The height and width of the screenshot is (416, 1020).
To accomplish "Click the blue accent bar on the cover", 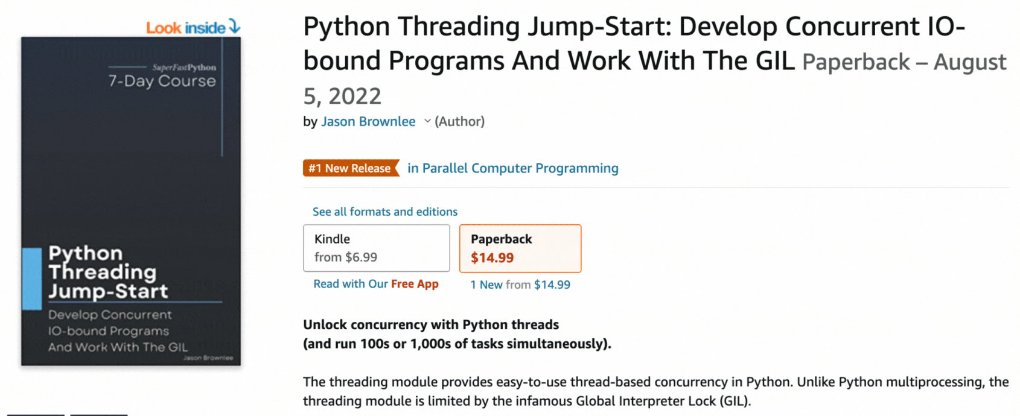I will click(31, 278).
